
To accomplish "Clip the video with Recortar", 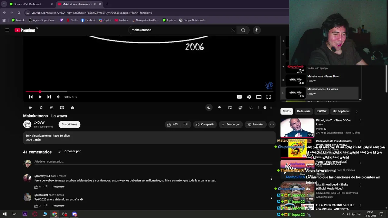I will pyautogui.click(x=255, y=124).
